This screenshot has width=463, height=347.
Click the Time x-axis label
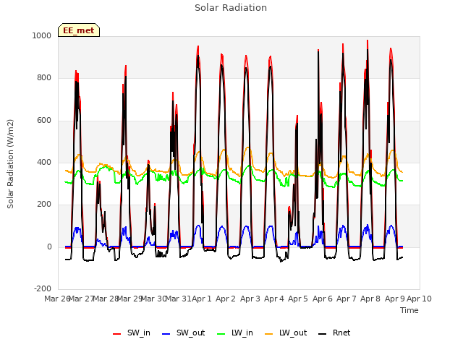coord(409,310)
